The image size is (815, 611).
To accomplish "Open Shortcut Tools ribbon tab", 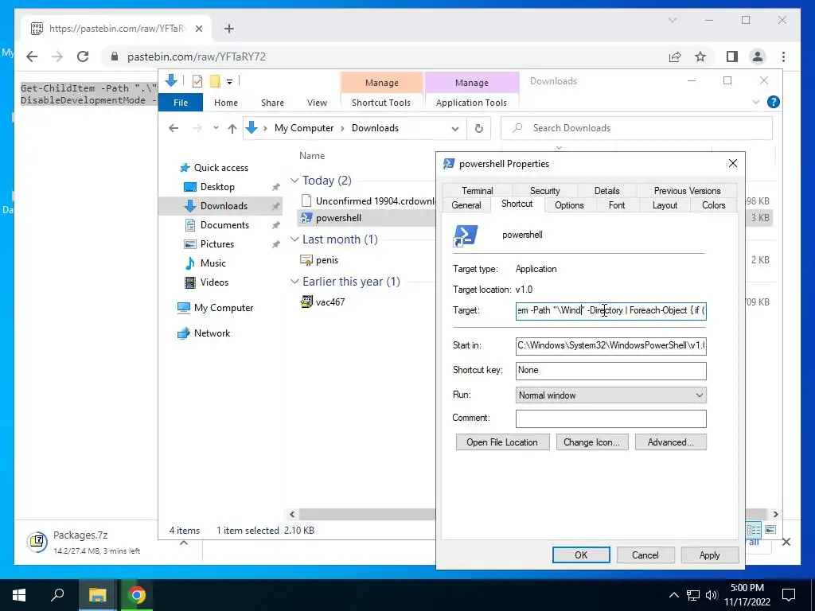I will point(381,103).
